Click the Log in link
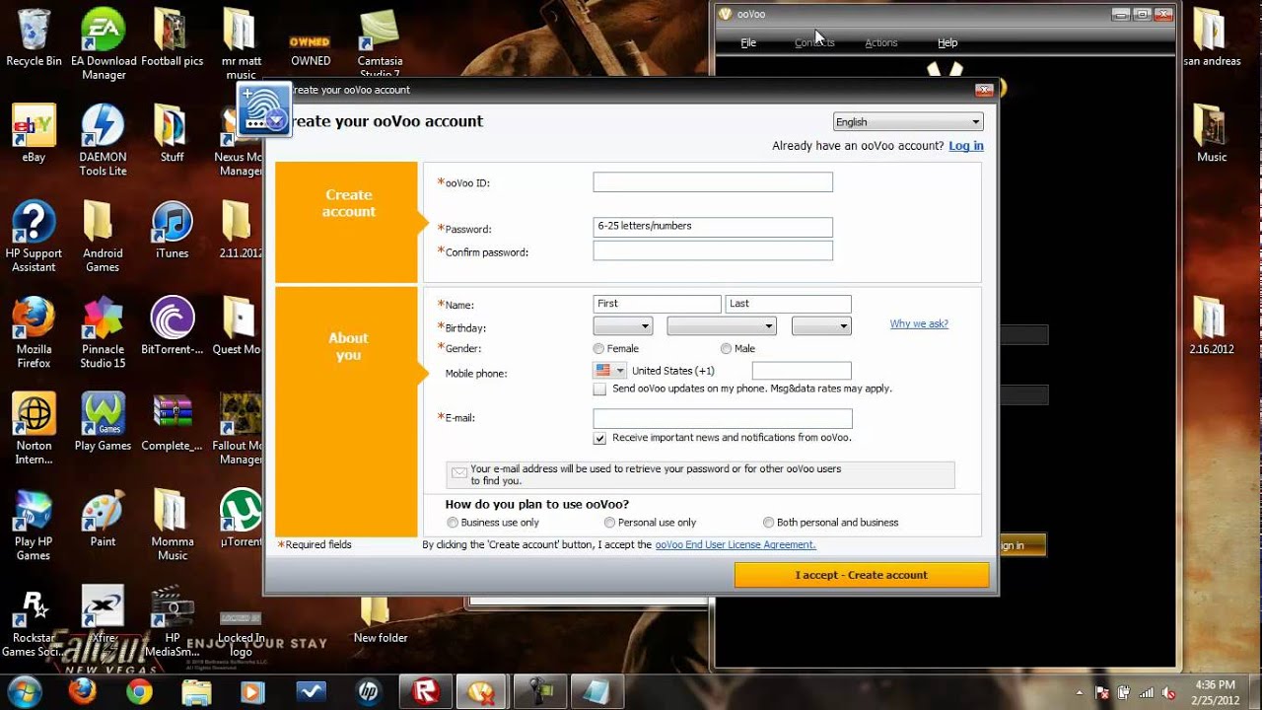This screenshot has height=710, width=1262. point(966,146)
